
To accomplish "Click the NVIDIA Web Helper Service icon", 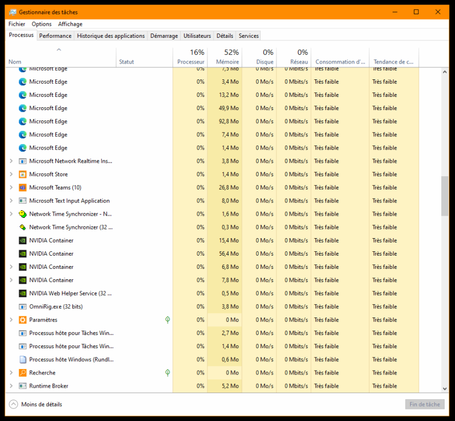I will point(22,293).
